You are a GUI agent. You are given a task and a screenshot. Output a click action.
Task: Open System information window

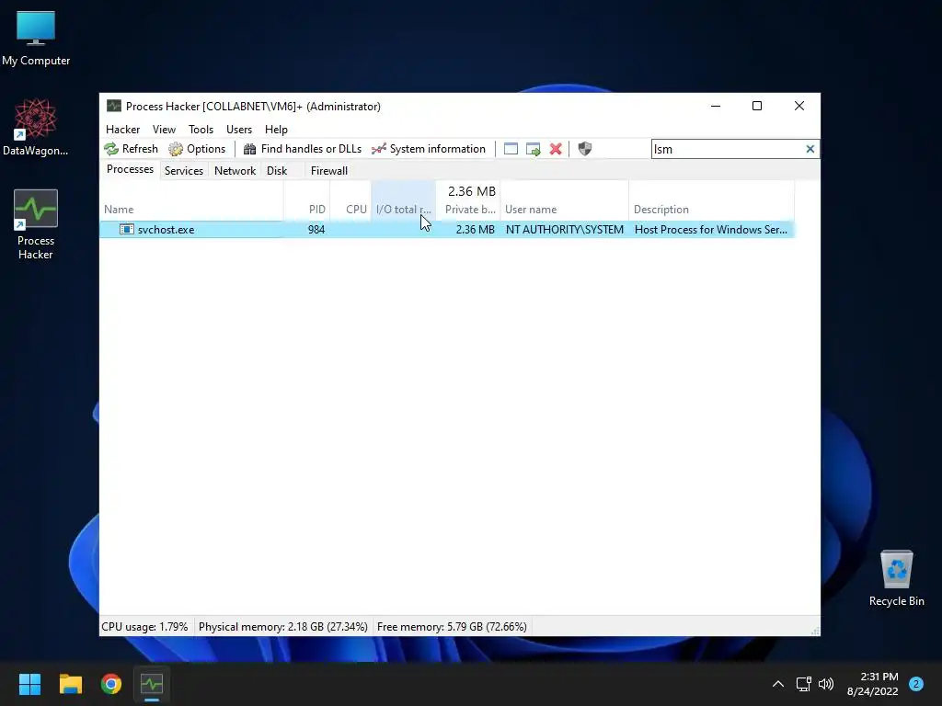429,149
